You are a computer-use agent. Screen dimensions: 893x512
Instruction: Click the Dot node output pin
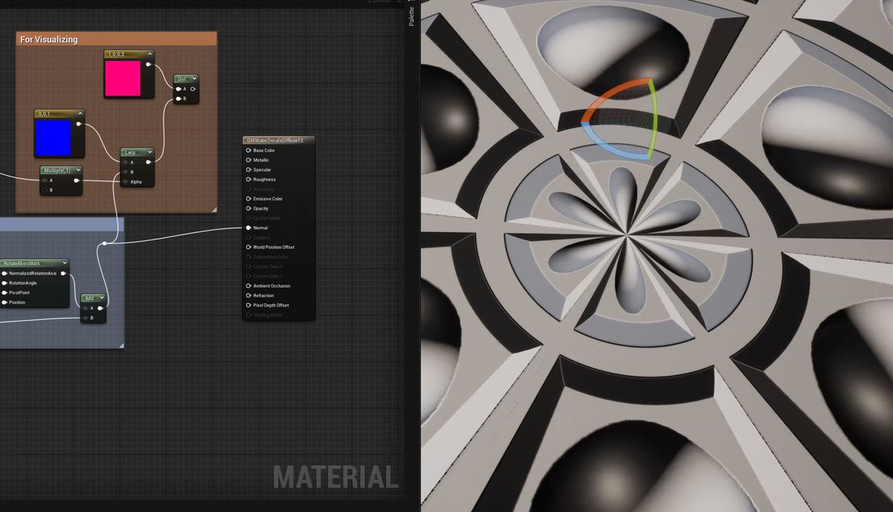click(193, 89)
